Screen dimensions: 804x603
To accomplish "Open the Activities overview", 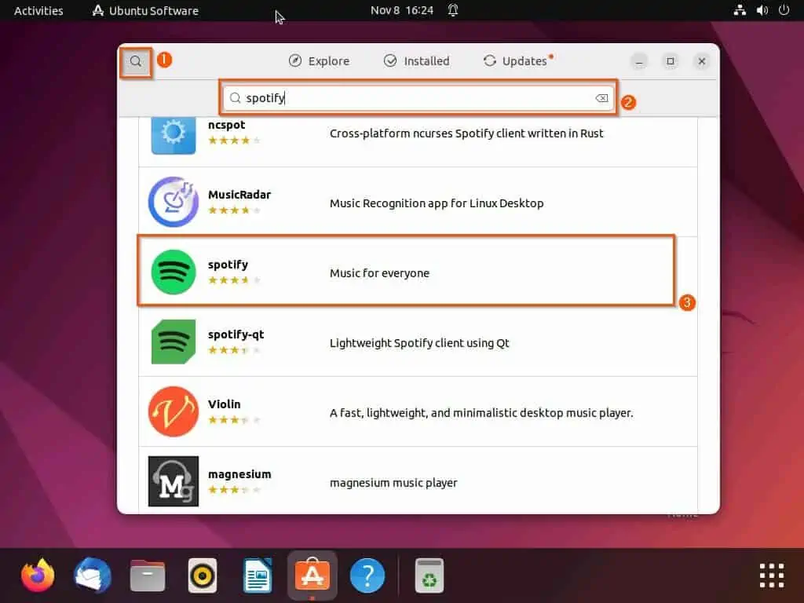I will [38, 10].
